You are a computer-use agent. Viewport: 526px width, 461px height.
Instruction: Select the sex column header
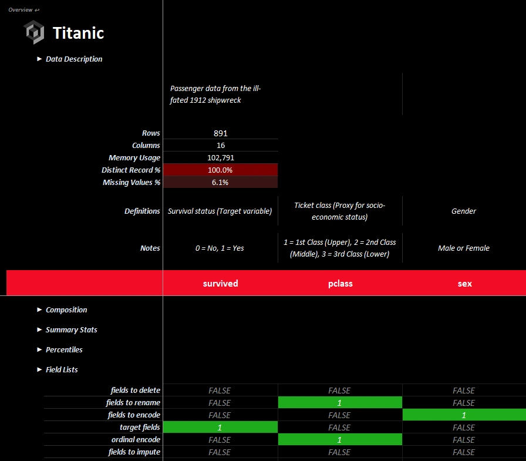point(464,284)
